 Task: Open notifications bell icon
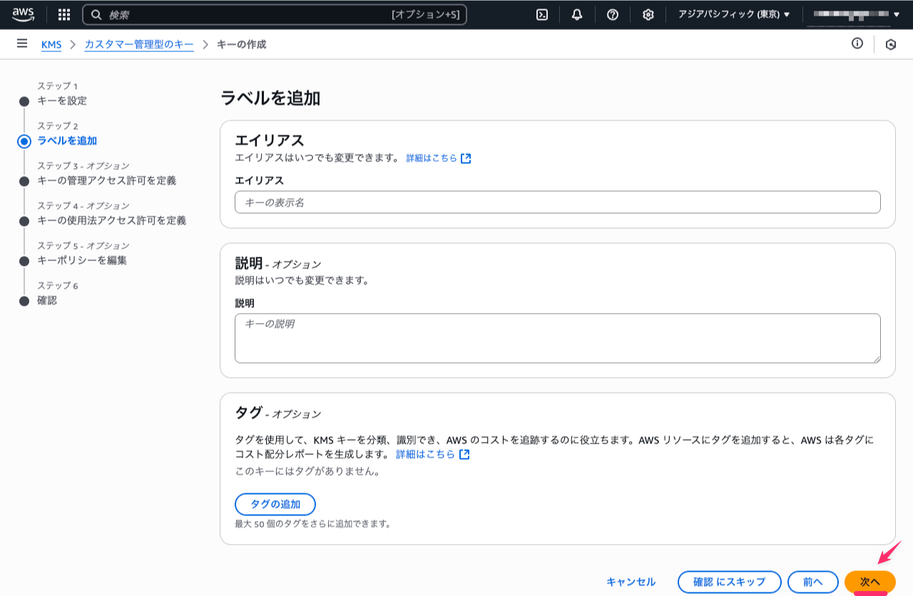(x=577, y=14)
